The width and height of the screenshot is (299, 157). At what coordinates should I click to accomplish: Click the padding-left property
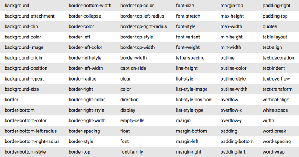pyautogui.click(x=233, y=152)
